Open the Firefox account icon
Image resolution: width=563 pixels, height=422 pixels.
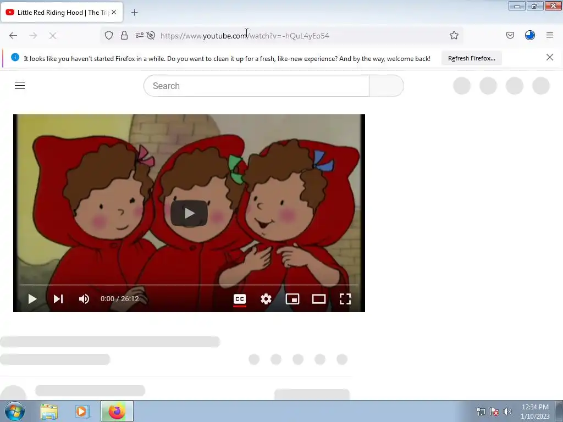pos(530,35)
